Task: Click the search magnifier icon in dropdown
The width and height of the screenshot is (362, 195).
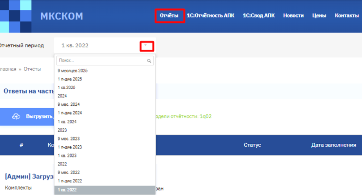Action: [x=149, y=61]
